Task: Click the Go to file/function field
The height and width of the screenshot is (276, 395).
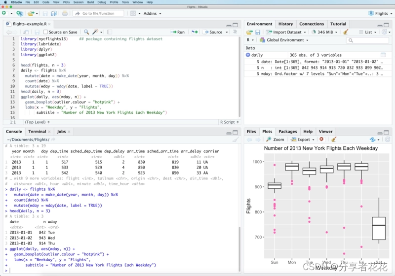Action: 98,13
